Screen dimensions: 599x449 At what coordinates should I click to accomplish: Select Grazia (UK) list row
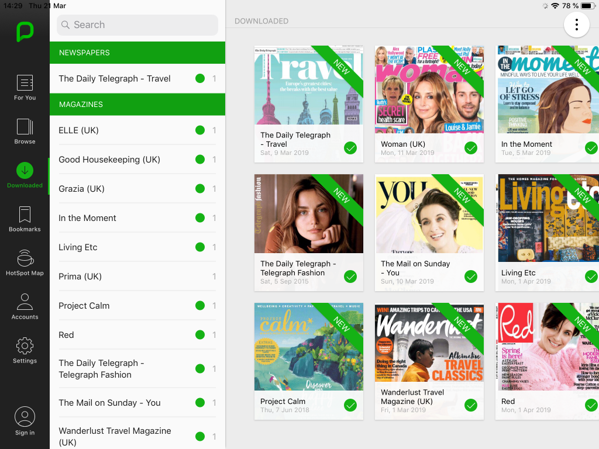pyautogui.click(x=137, y=189)
